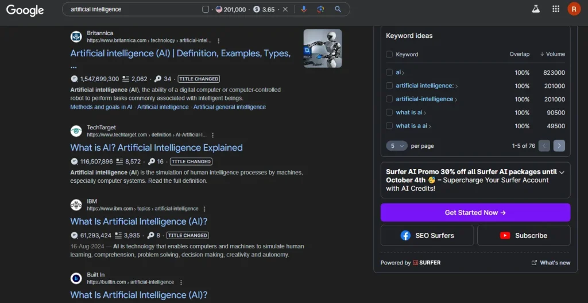Open IBM's "What Is Artificial Intelligence (AI)?" result
588x303 pixels.
[139, 221]
